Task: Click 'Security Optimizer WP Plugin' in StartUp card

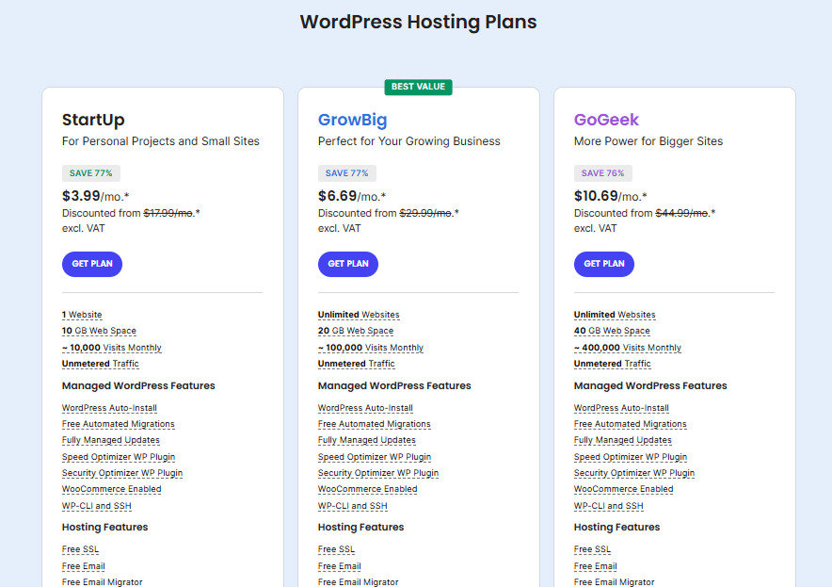Action: coord(122,473)
